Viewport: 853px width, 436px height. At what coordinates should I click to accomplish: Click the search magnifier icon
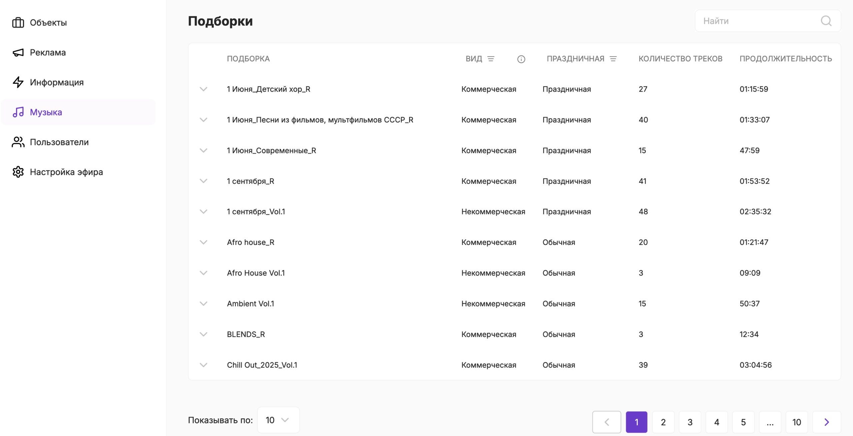coord(826,21)
